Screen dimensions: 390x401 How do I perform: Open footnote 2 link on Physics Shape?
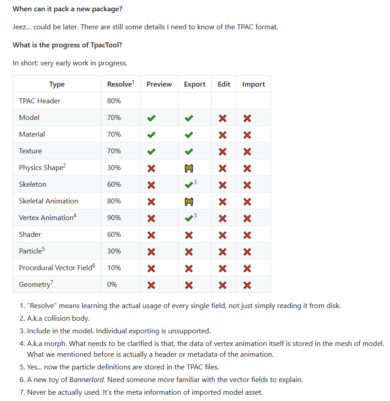pos(64,166)
